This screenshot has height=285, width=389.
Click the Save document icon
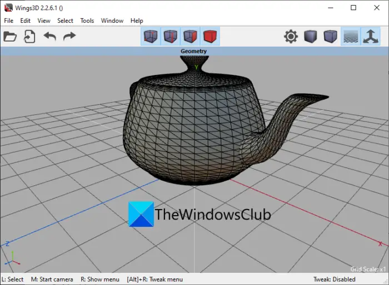pos(29,37)
